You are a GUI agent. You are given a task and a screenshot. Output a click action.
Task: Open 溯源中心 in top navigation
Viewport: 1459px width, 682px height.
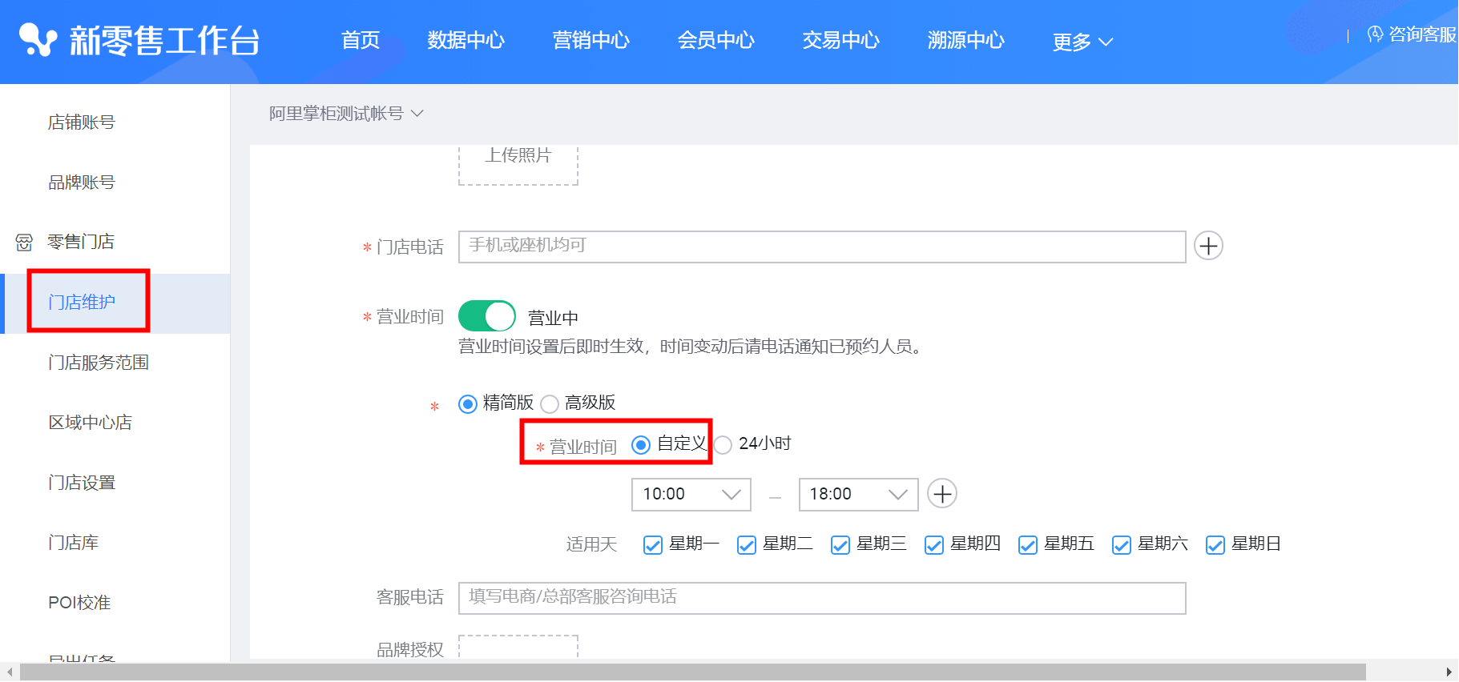click(966, 40)
